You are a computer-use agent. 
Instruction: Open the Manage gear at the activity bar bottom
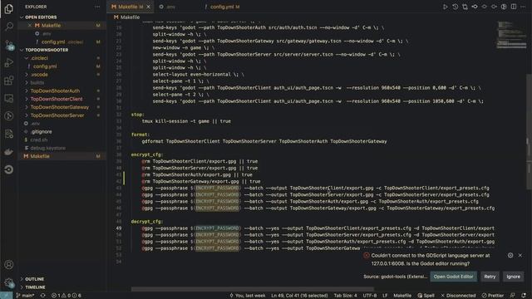[x=9, y=282]
